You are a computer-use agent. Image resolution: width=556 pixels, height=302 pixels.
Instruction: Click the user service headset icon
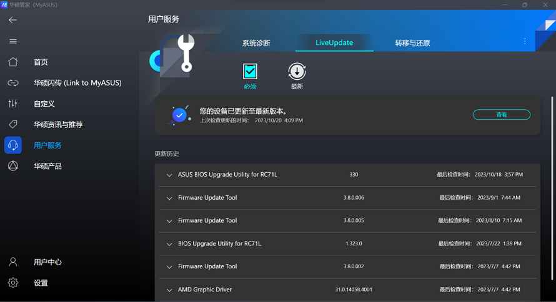coord(12,145)
